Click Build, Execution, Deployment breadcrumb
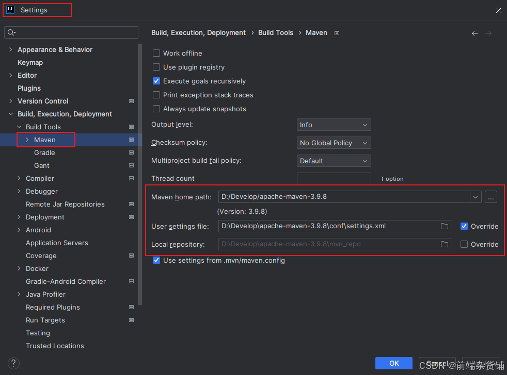Screen dimensions: 507x375 199,32
